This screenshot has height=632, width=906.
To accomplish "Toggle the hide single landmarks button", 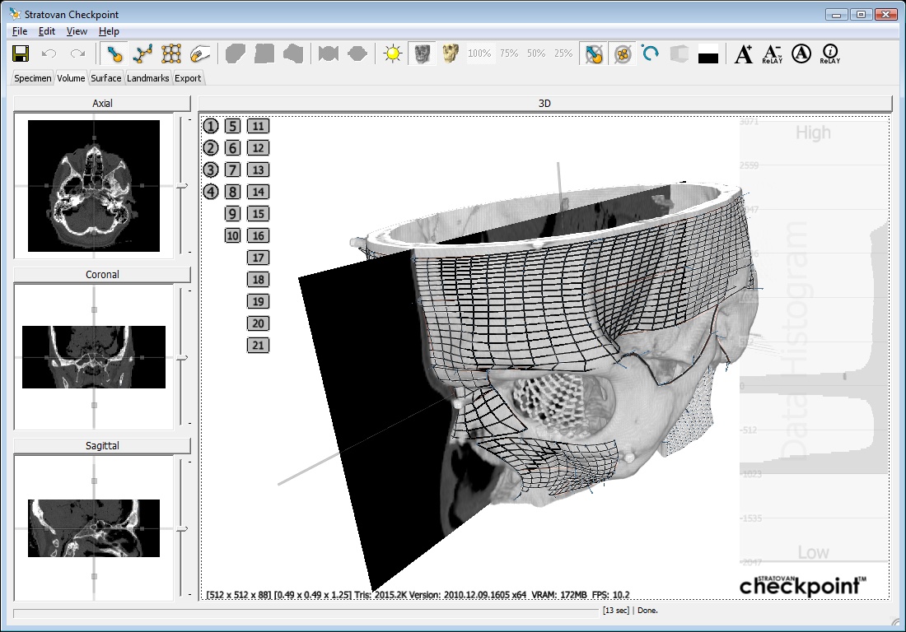I will 593,54.
